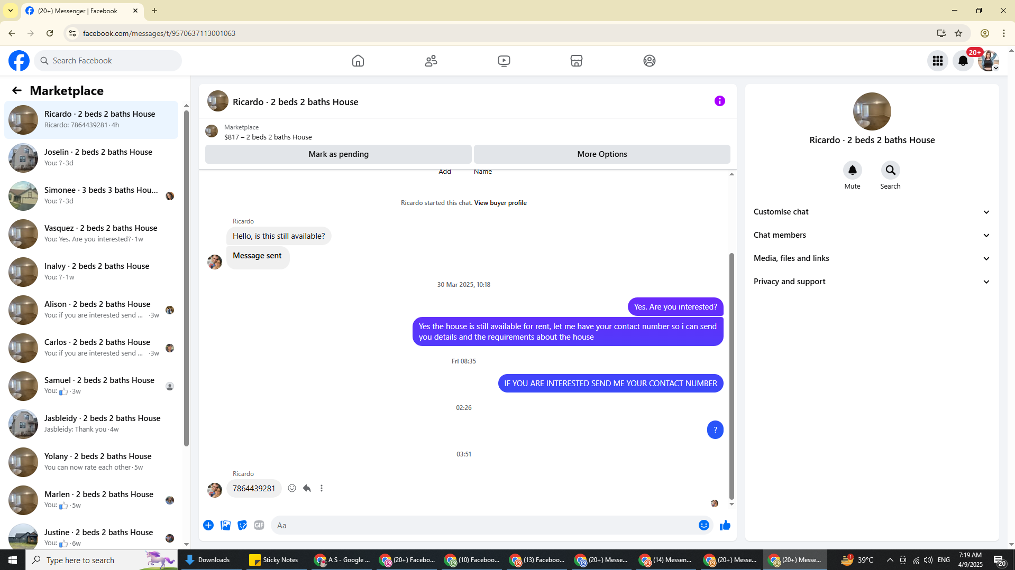This screenshot has height=570, width=1015.
Task: Click the conversation list scrollbar
Action: (186, 278)
